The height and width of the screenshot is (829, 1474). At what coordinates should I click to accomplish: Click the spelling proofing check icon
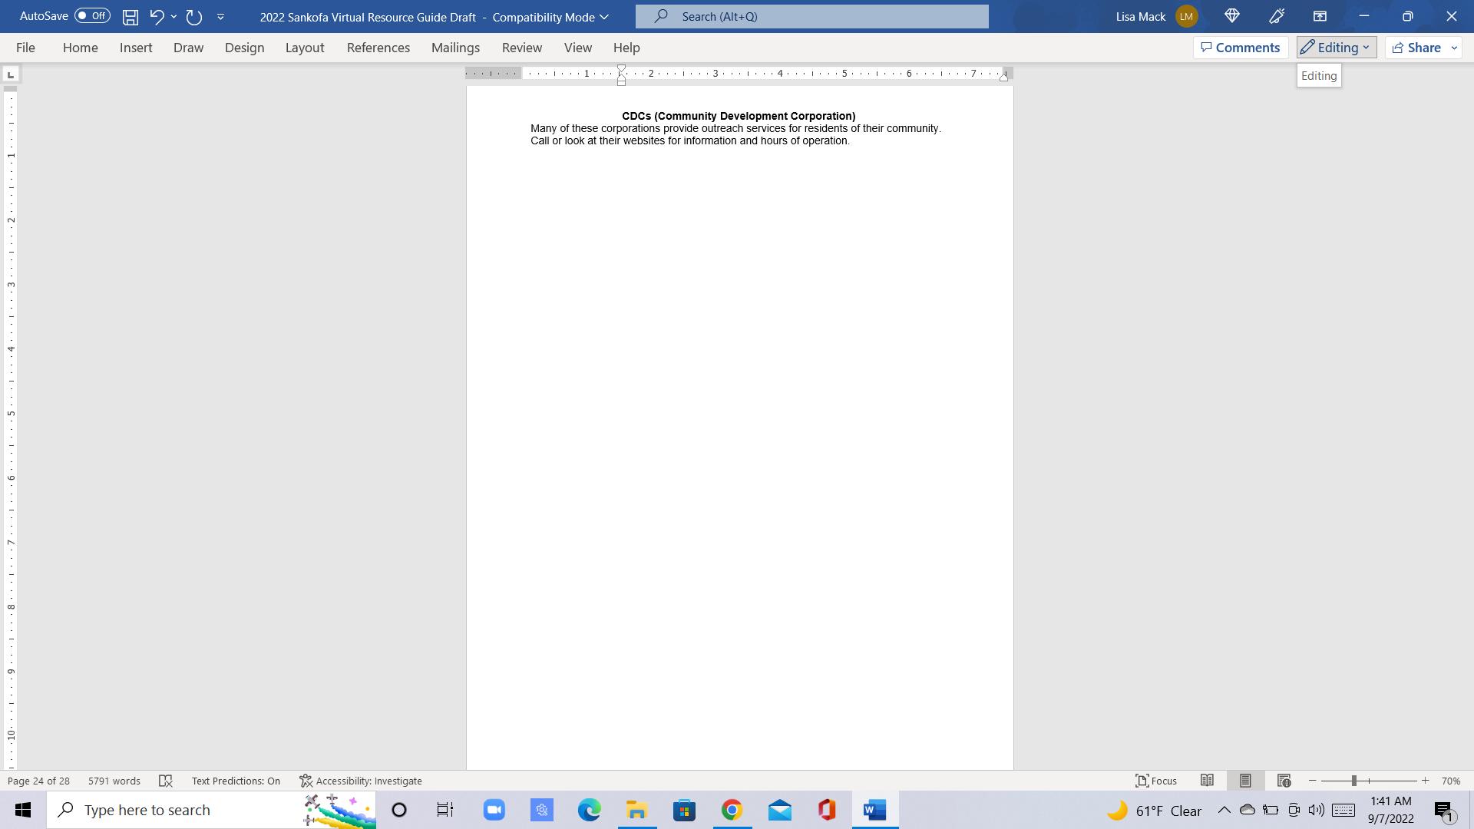(x=166, y=781)
